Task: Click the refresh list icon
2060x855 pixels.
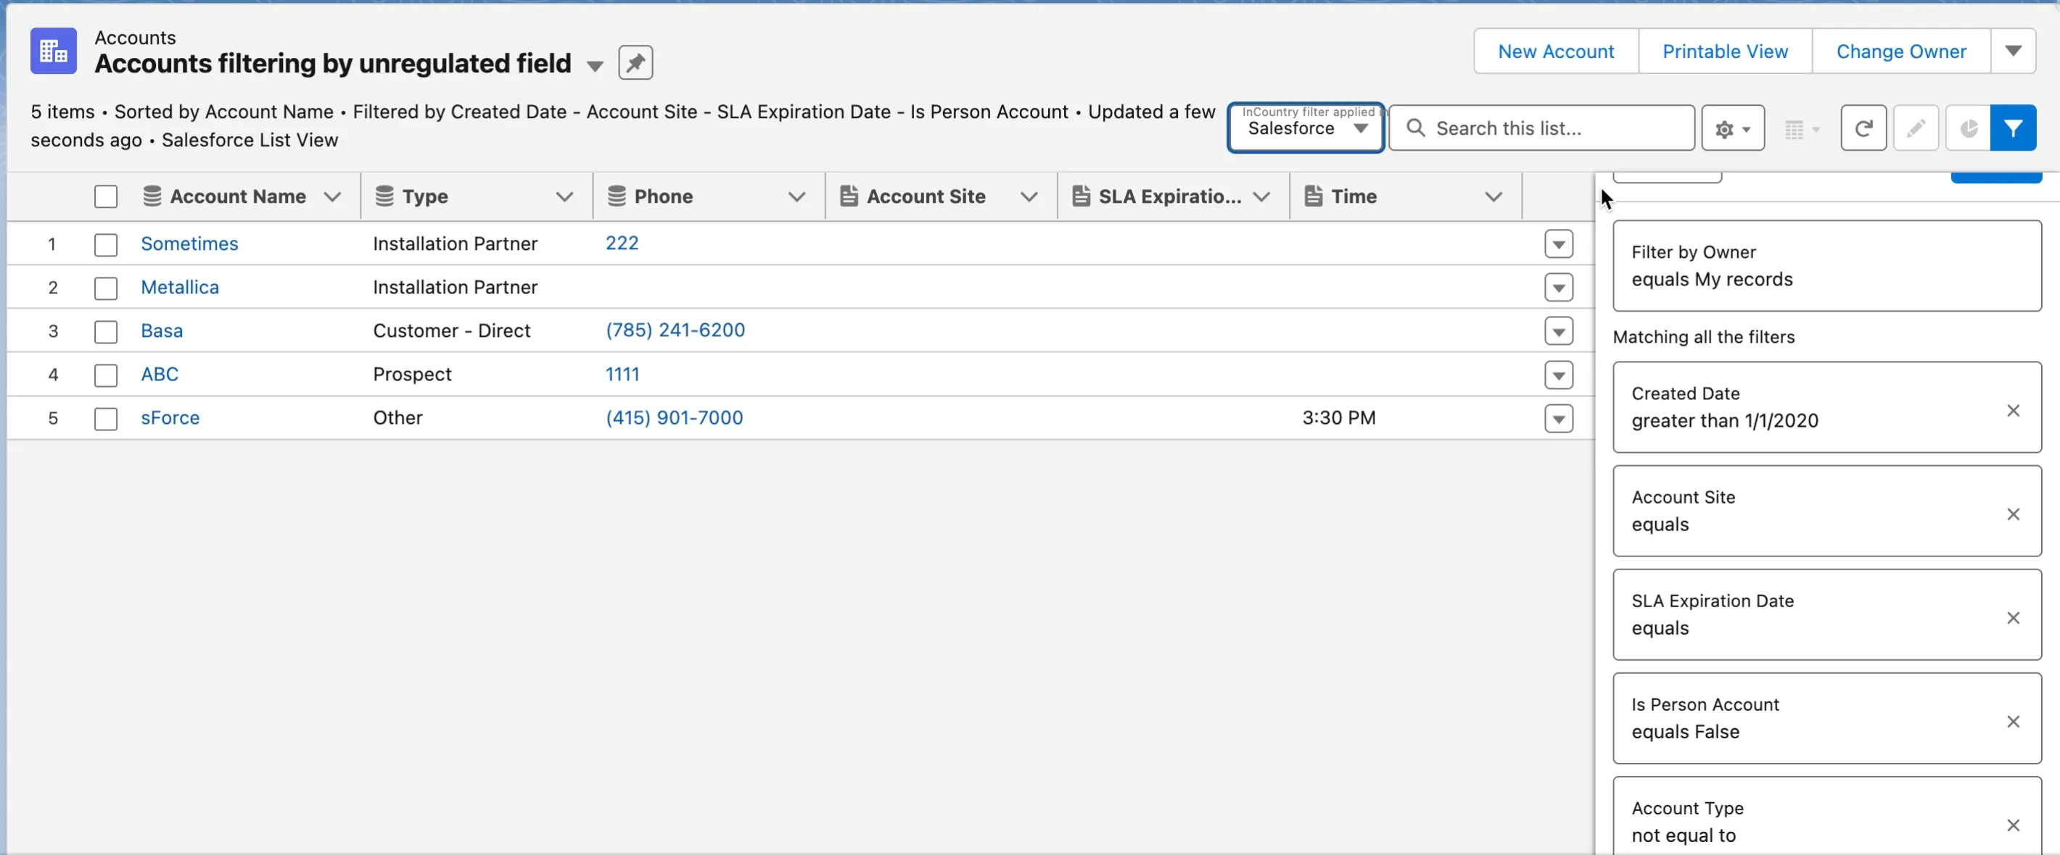Action: coord(1863,128)
